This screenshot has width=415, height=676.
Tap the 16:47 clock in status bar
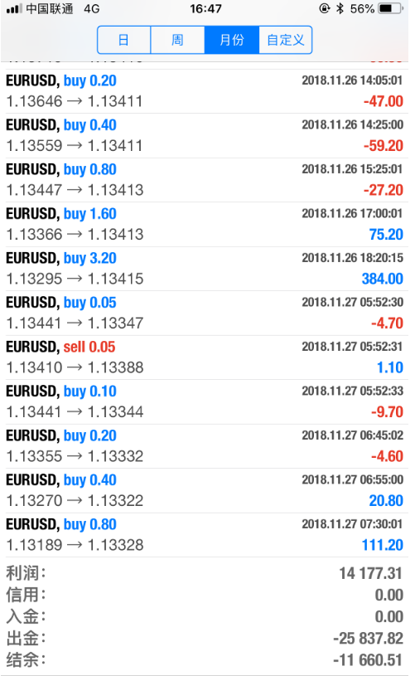point(205,8)
